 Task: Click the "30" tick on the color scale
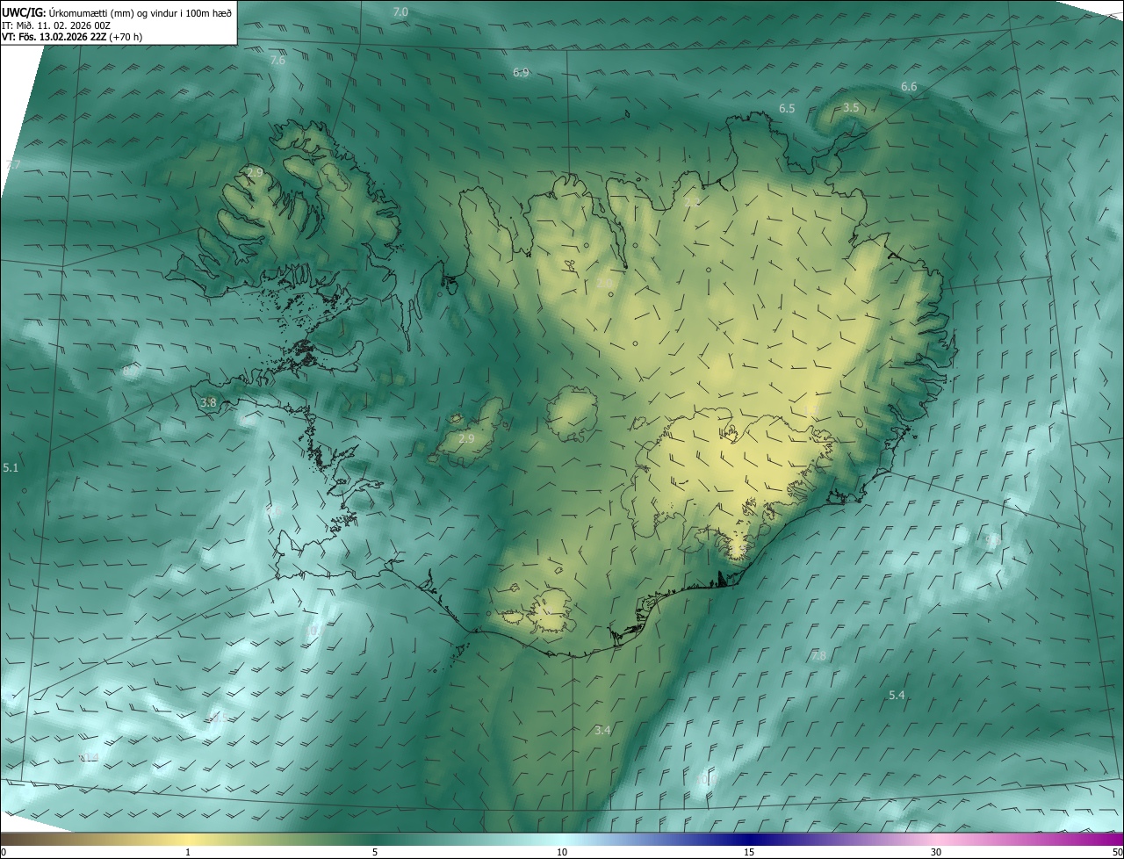click(936, 853)
